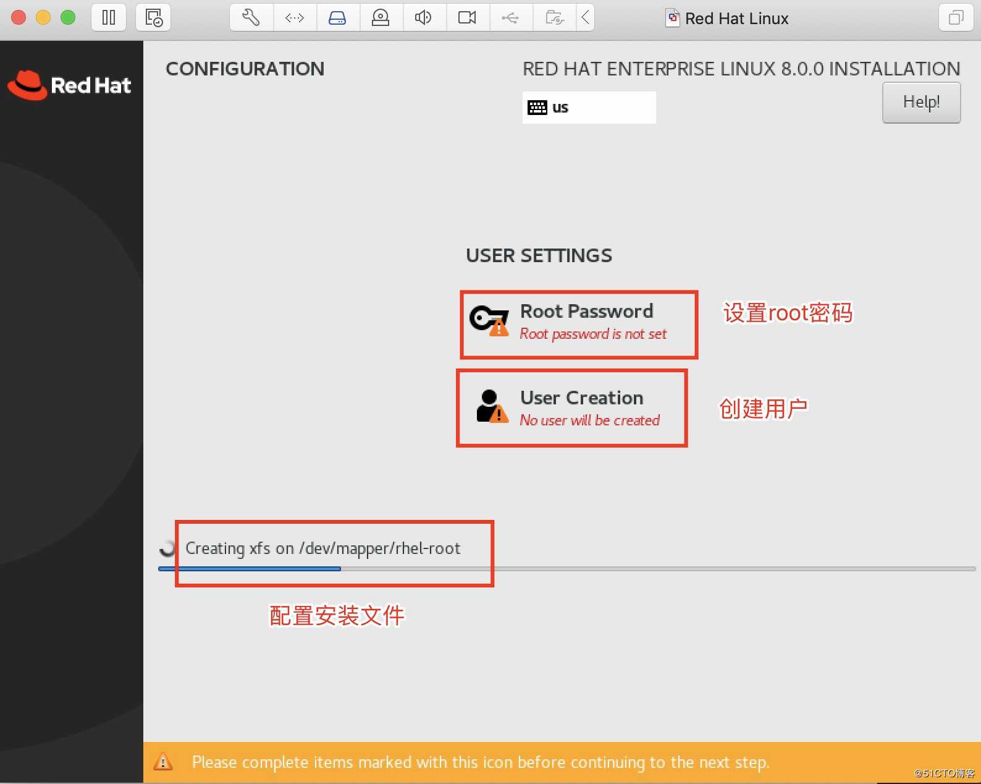Click the Help! button
This screenshot has height=784, width=981.
[x=921, y=103]
